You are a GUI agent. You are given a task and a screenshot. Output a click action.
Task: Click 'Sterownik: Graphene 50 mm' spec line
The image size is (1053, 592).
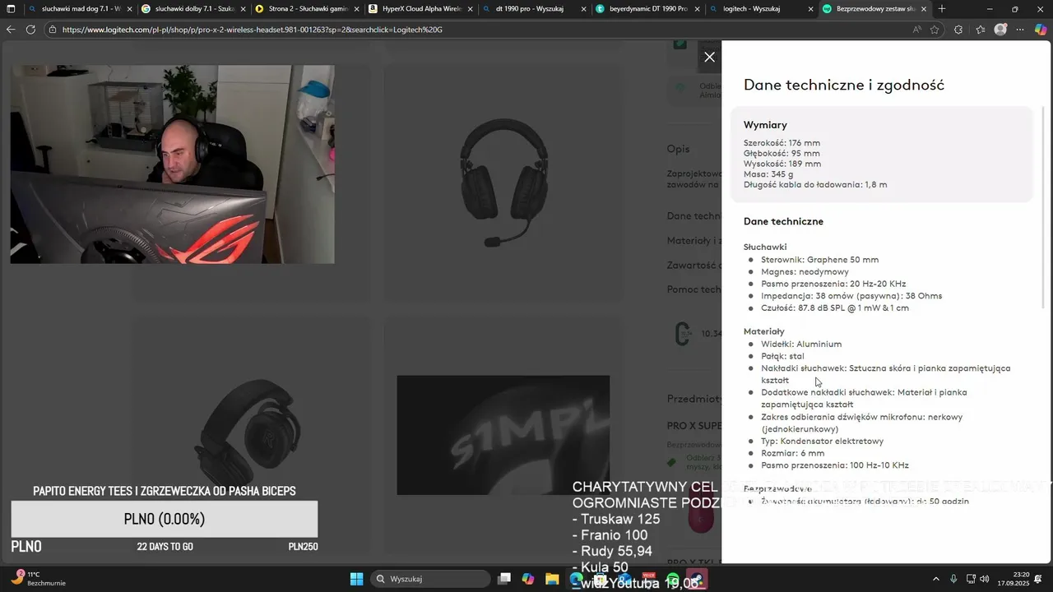coord(819,260)
